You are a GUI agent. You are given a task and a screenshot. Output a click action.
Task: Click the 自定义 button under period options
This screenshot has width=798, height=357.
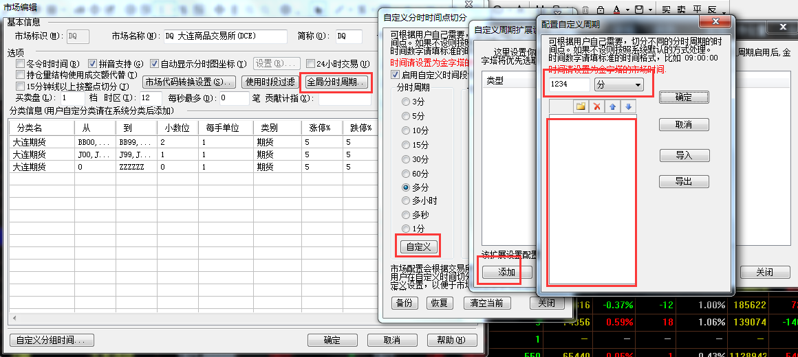pos(418,246)
